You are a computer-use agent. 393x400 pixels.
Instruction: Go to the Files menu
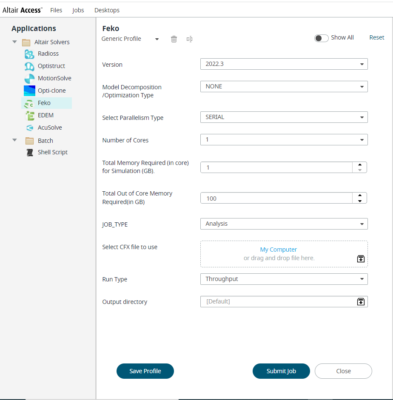(56, 10)
